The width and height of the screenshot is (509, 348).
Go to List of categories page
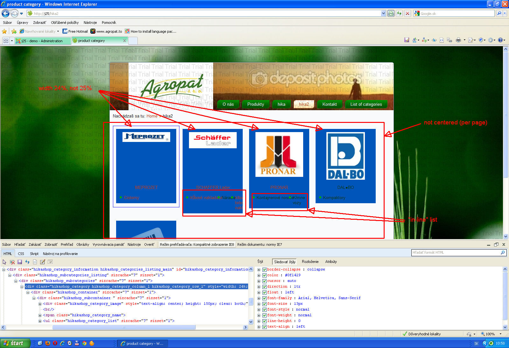366,104
